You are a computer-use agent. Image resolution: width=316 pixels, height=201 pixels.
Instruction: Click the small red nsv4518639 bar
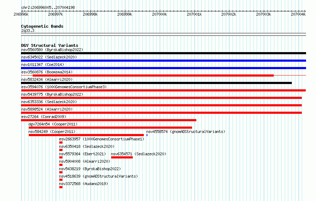coord(61,180)
